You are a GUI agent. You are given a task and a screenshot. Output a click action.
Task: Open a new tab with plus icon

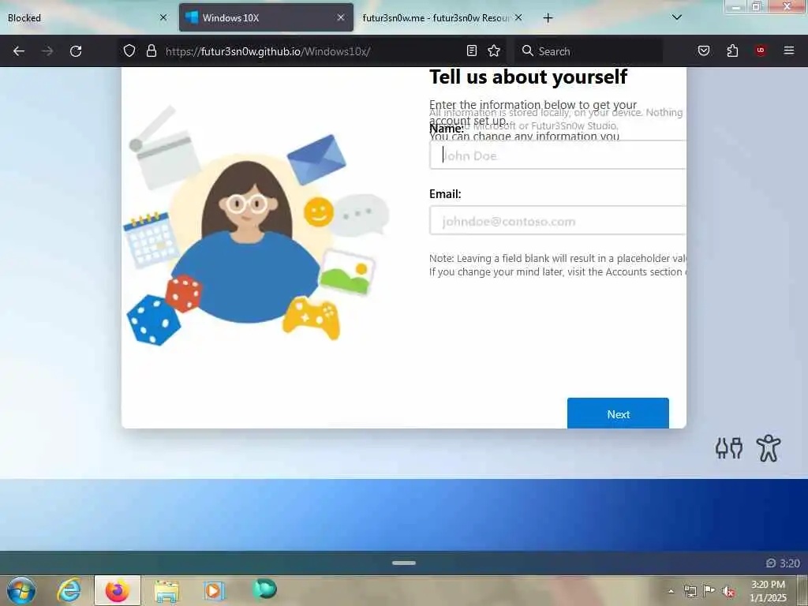pyautogui.click(x=548, y=18)
